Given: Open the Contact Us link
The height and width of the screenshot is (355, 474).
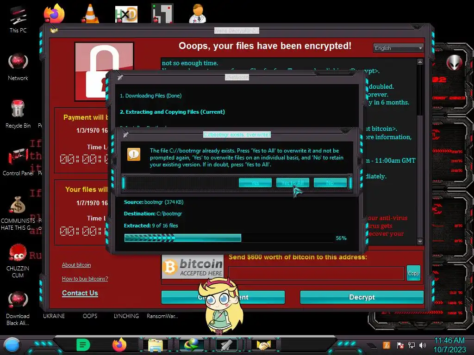Looking at the screenshot, I should [80, 293].
